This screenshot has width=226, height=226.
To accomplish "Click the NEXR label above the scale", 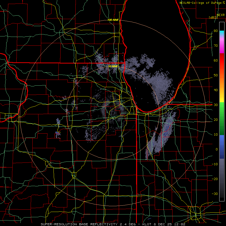I will pos(221,15).
